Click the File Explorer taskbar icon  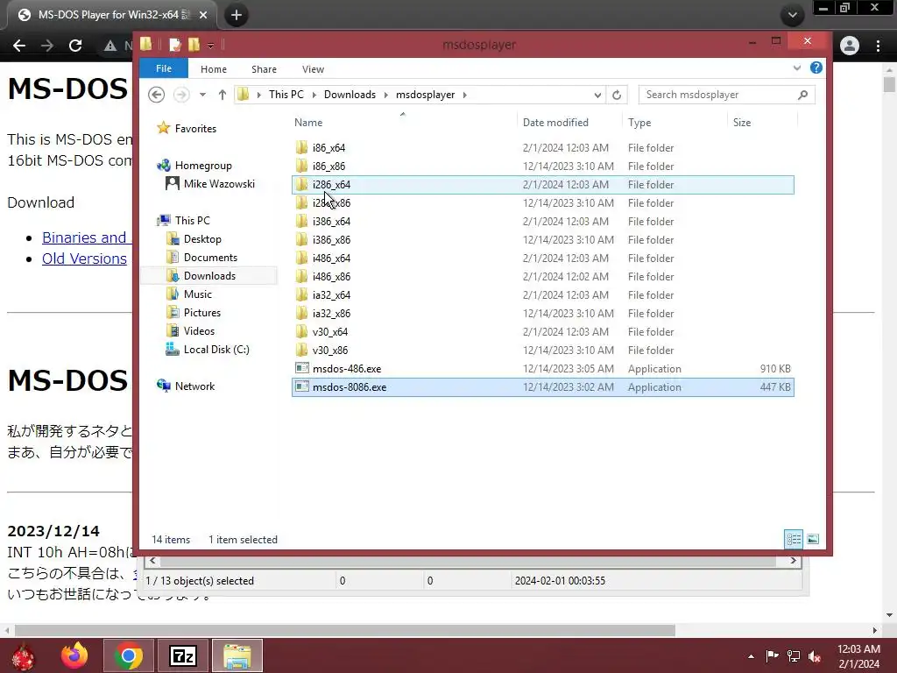coord(237,655)
